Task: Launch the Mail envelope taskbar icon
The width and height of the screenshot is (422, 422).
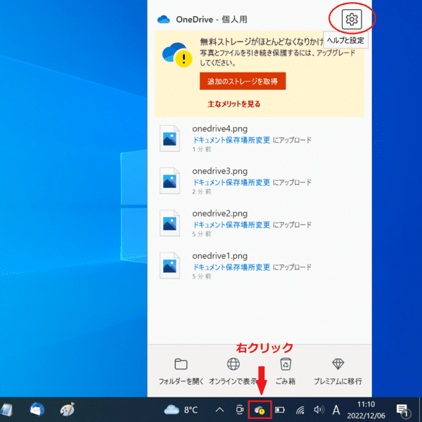Action: click(x=37, y=409)
